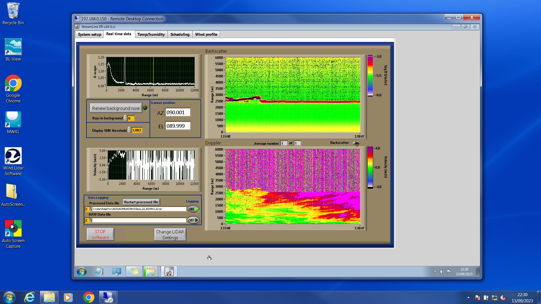Flip the Backscatter toggle above Doppler plot
This screenshot has height=304, width=541.
[356, 143]
